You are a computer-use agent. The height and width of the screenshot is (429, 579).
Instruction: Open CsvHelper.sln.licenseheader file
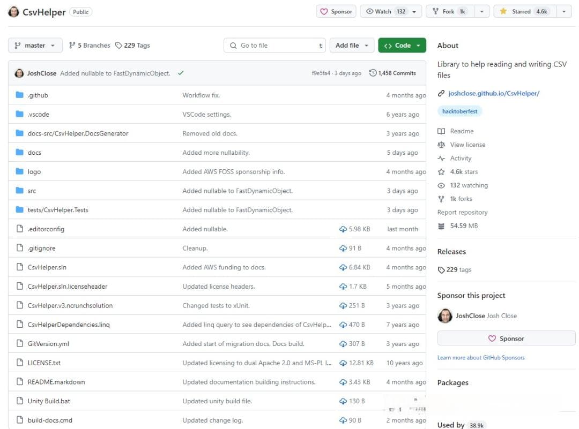point(67,287)
